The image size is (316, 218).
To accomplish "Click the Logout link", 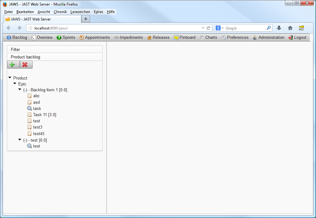I will point(300,37).
